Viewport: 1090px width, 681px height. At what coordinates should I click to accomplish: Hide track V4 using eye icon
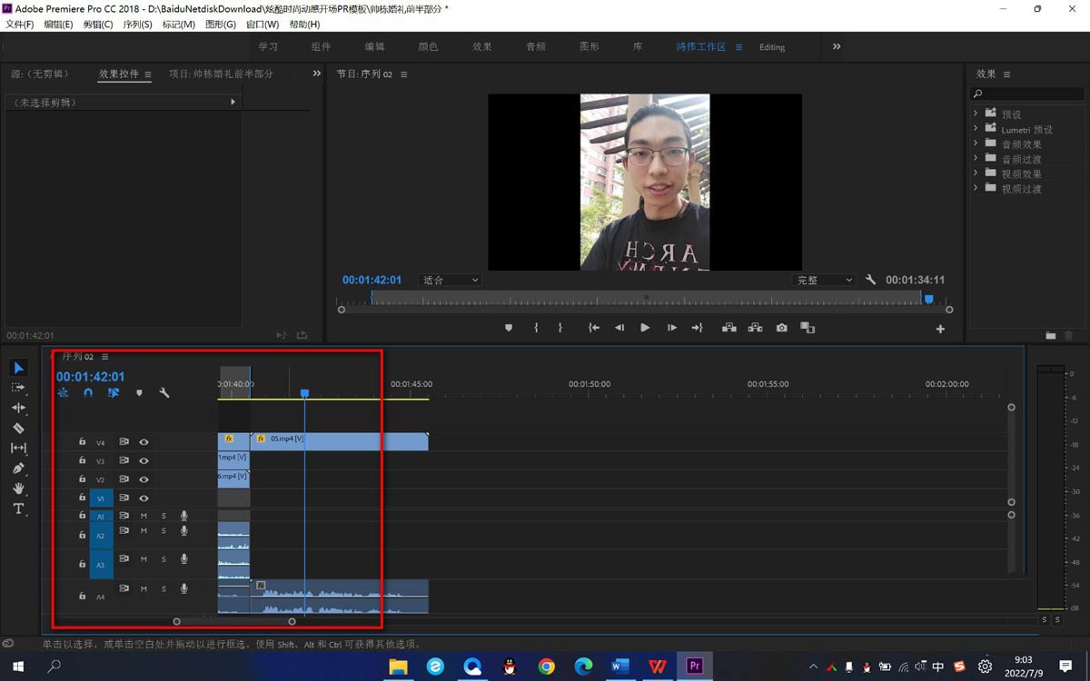tap(144, 442)
